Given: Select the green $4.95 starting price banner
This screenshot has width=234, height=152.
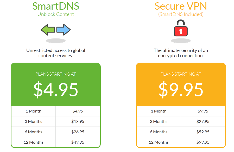Looking at the screenshot, I should point(56,84).
